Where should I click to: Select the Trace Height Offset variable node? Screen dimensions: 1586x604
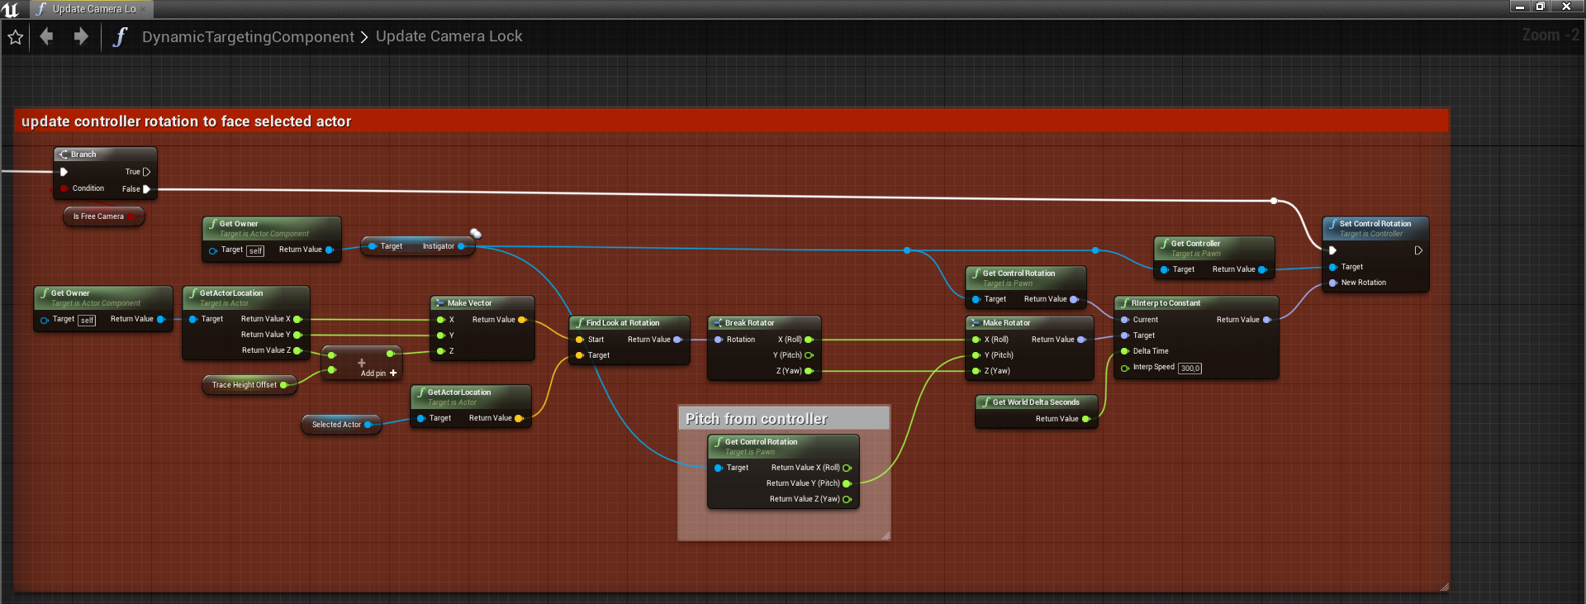pos(245,385)
